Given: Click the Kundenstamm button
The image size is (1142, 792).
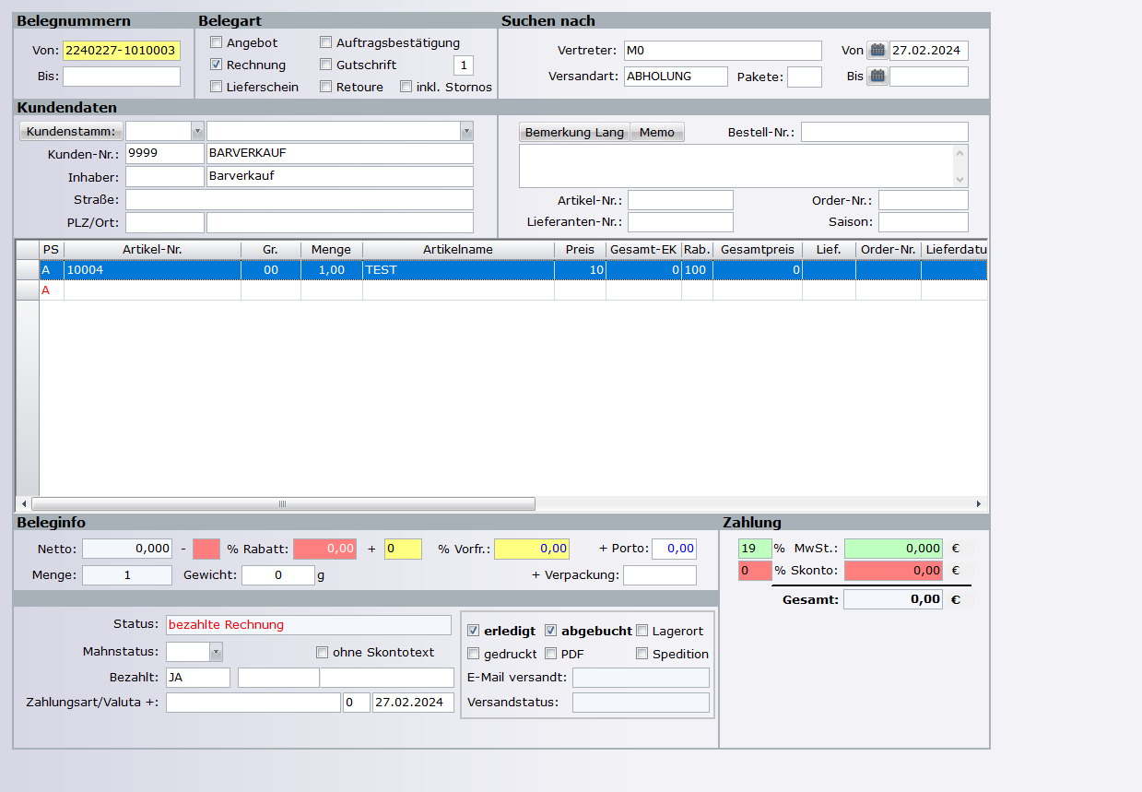Looking at the screenshot, I should 71,131.
